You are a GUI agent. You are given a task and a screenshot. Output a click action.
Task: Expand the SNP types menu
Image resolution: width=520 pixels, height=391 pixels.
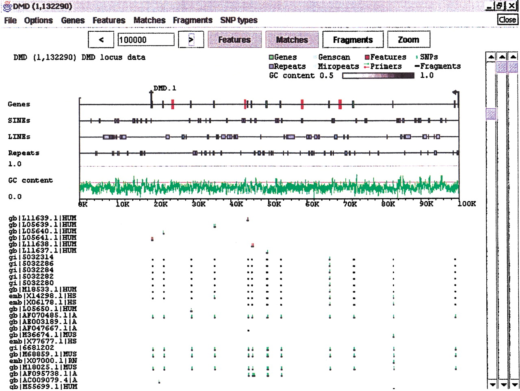click(x=238, y=20)
